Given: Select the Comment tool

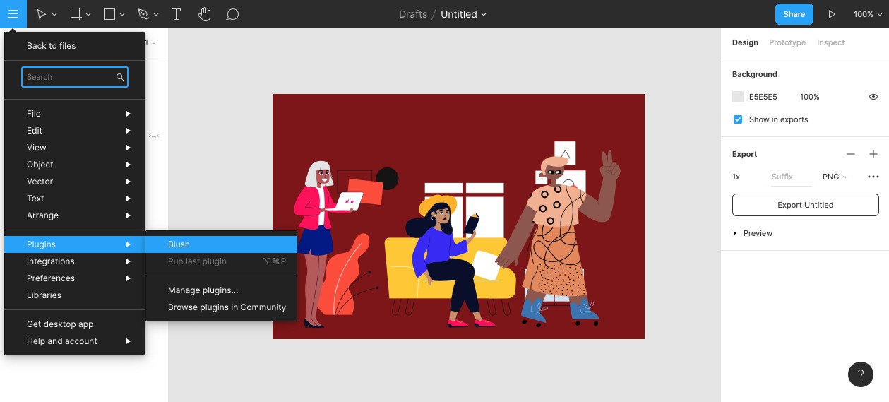Looking at the screenshot, I should click(232, 14).
